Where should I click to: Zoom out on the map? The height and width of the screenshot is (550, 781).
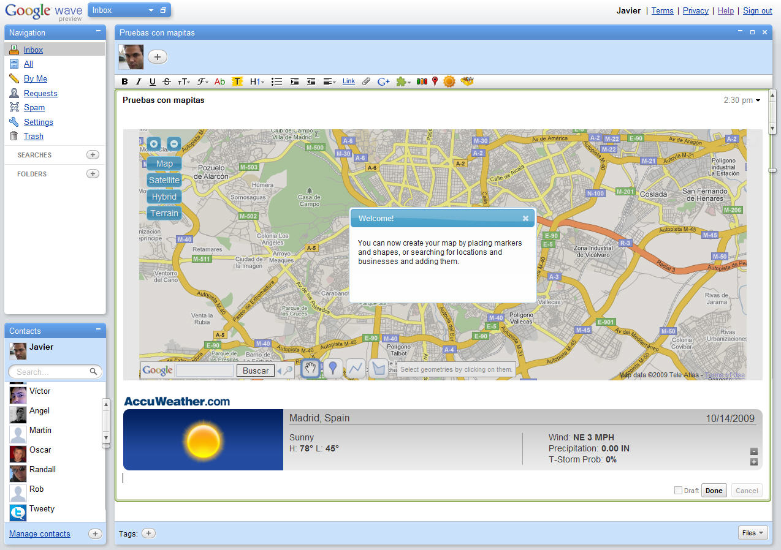coord(174,144)
